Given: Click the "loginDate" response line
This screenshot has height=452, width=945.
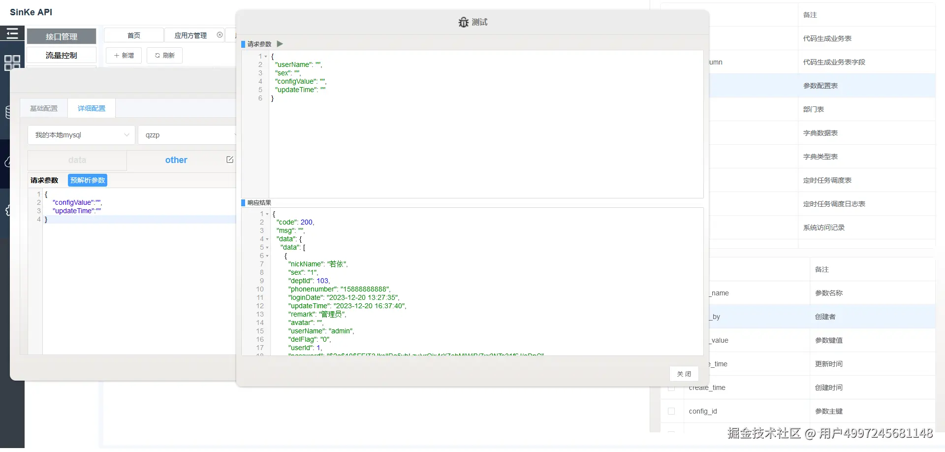Looking at the screenshot, I should tap(344, 297).
